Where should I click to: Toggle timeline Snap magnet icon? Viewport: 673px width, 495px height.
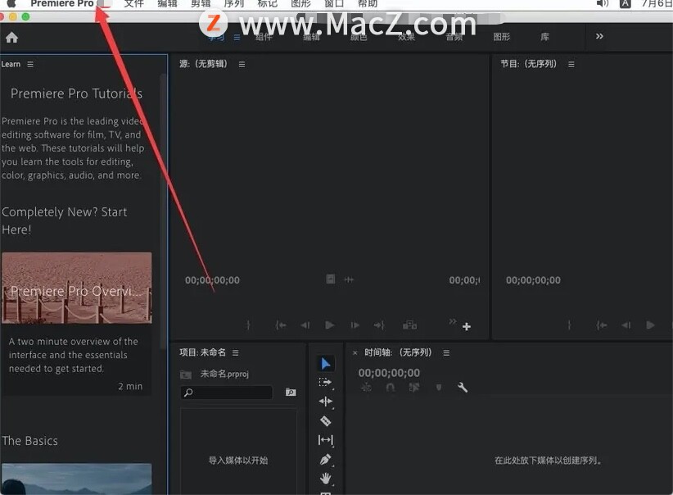[x=391, y=388]
